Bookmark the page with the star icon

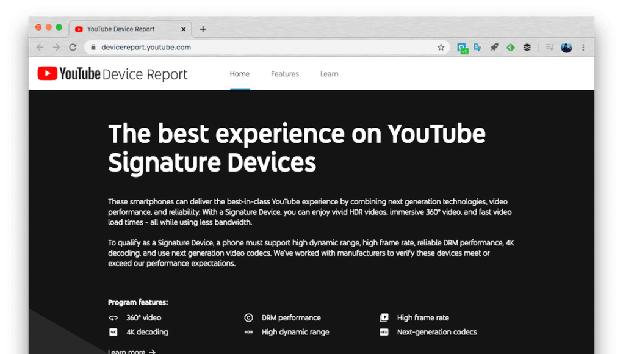coord(441,47)
